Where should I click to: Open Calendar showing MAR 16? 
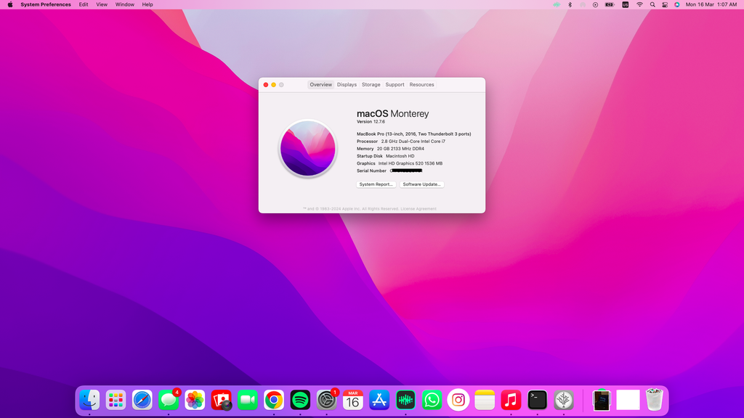(x=353, y=400)
